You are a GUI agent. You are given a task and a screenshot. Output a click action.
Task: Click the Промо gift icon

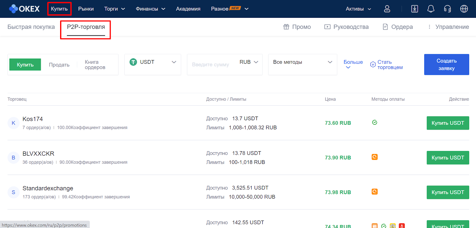click(x=286, y=27)
